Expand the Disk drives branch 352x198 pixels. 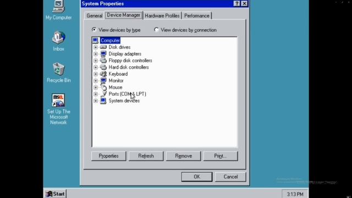96,47
